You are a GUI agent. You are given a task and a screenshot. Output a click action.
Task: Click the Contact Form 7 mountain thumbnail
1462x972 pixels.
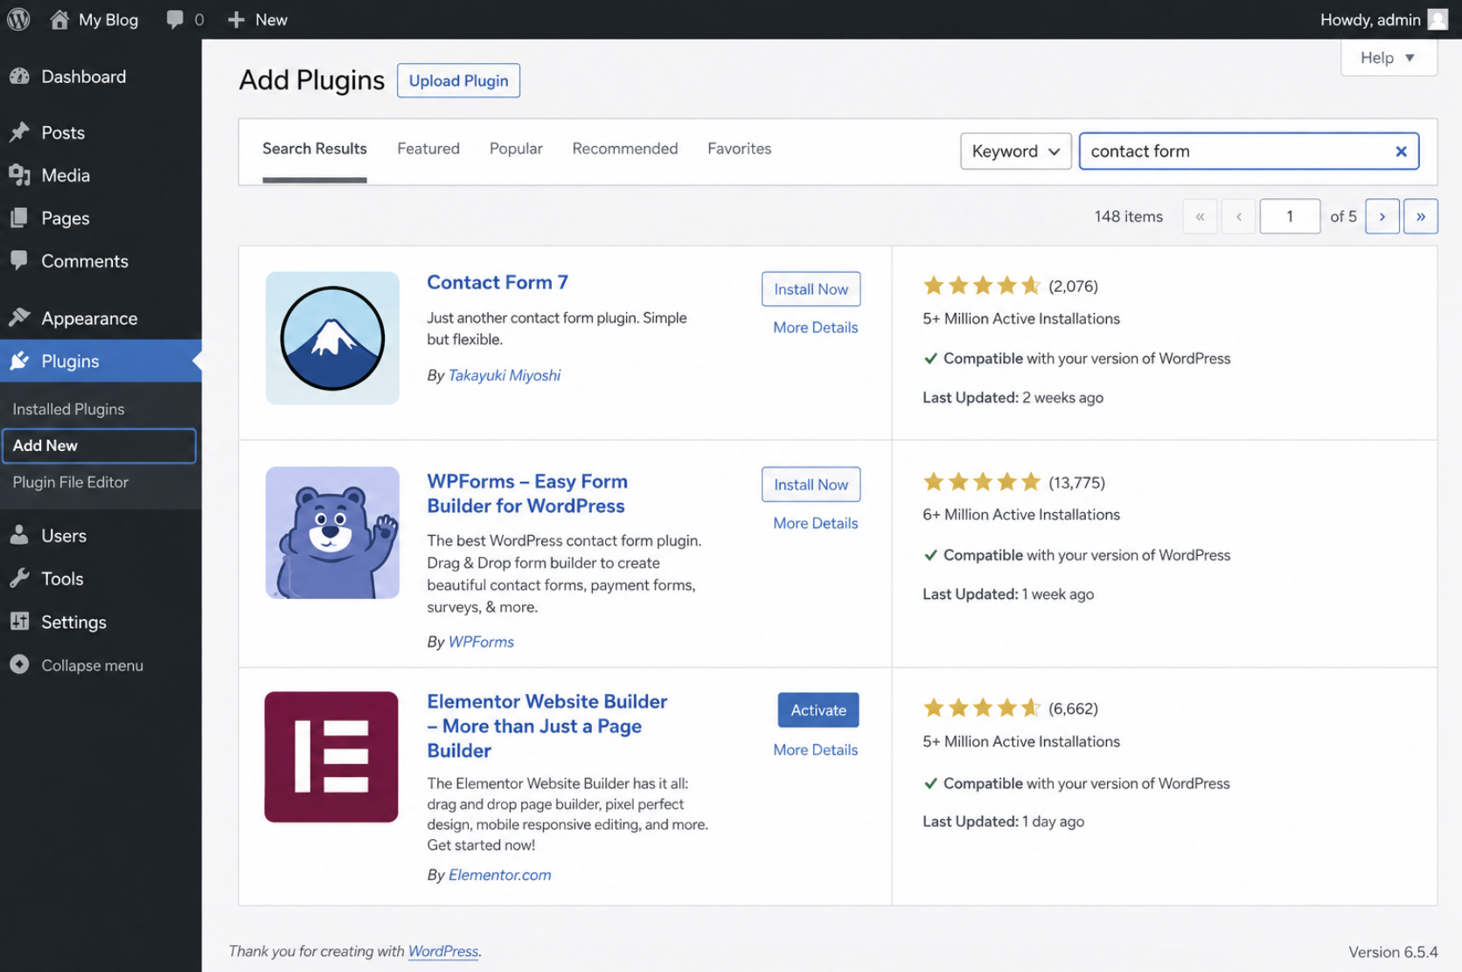click(x=332, y=338)
